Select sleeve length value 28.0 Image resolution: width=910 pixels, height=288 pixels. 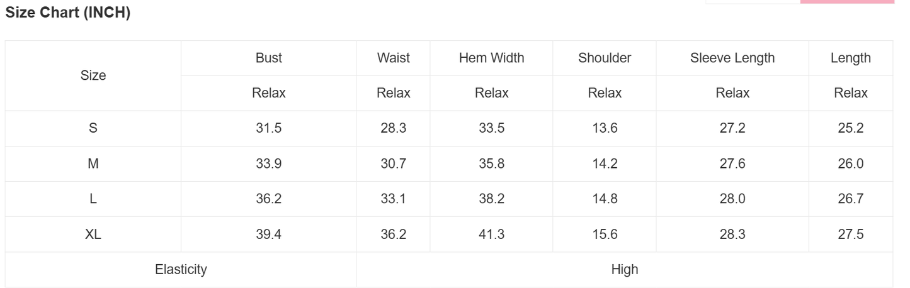[x=732, y=199]
